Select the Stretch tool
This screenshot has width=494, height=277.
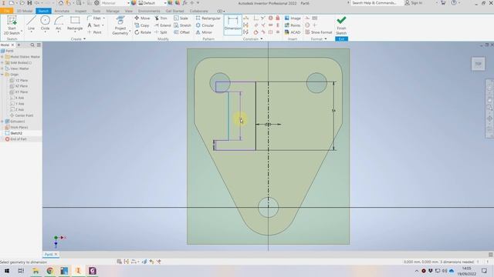point(182,25)
